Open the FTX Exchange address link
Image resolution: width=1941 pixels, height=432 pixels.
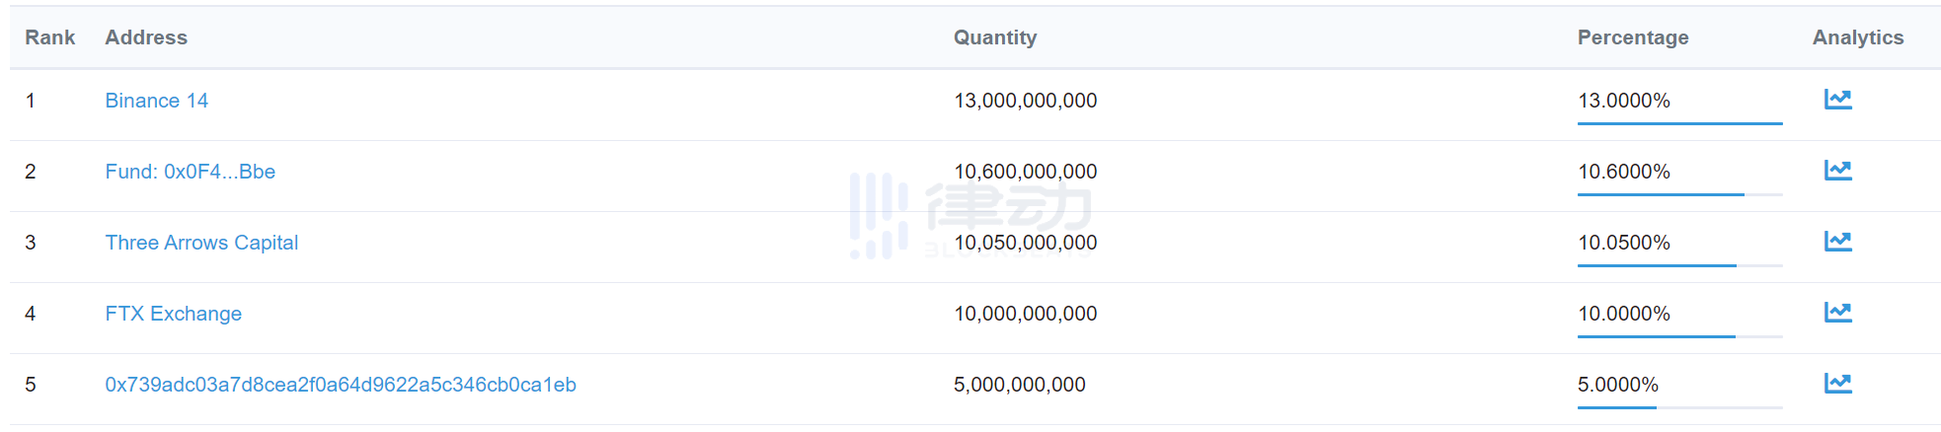click(x=173, y=314)
